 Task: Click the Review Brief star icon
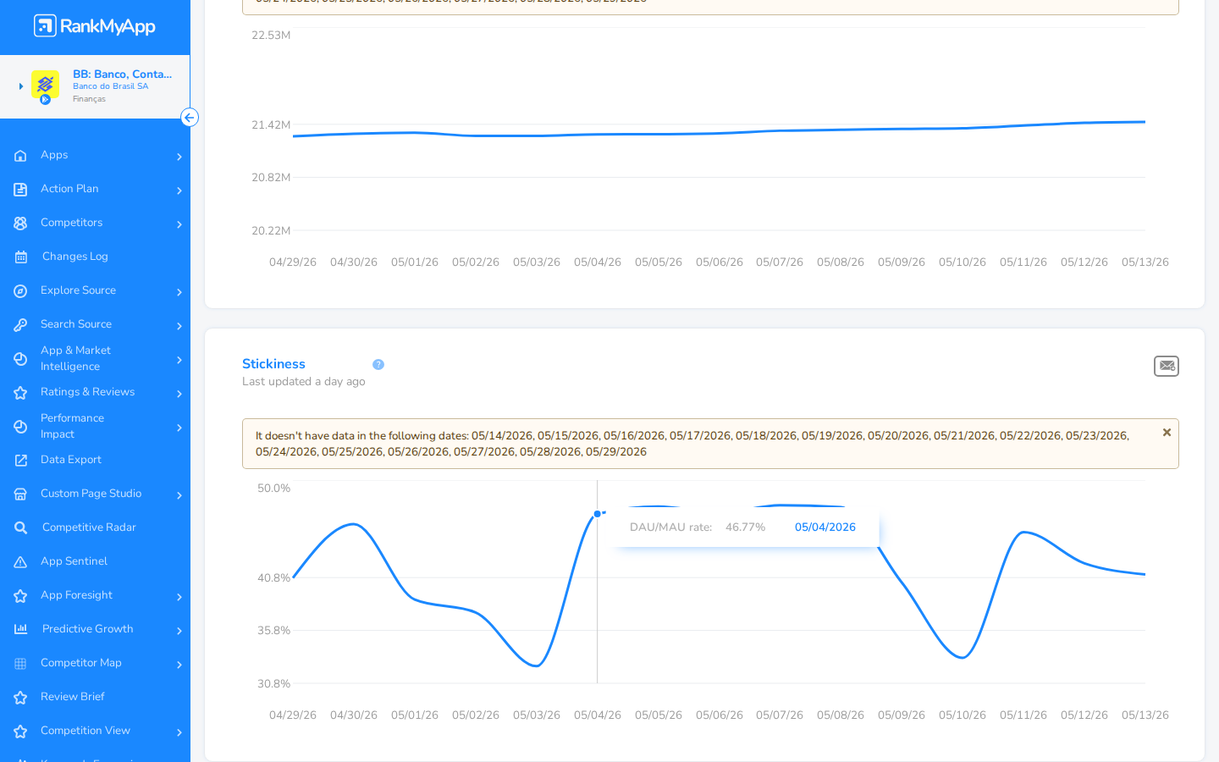tap(20, 698)
